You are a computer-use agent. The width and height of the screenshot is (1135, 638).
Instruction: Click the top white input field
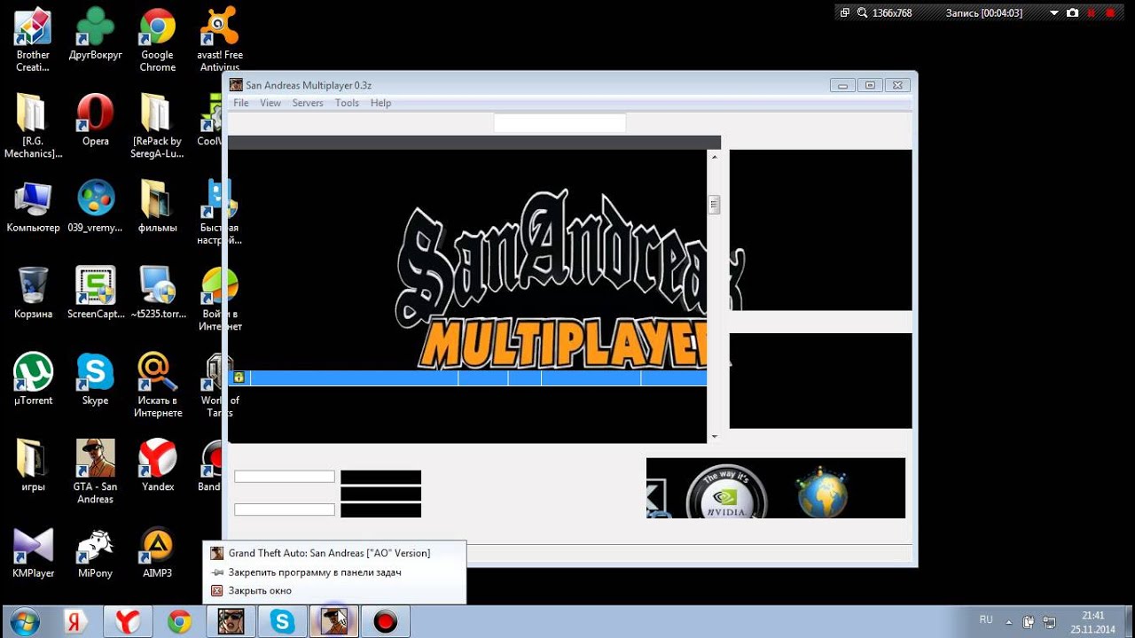560,123
